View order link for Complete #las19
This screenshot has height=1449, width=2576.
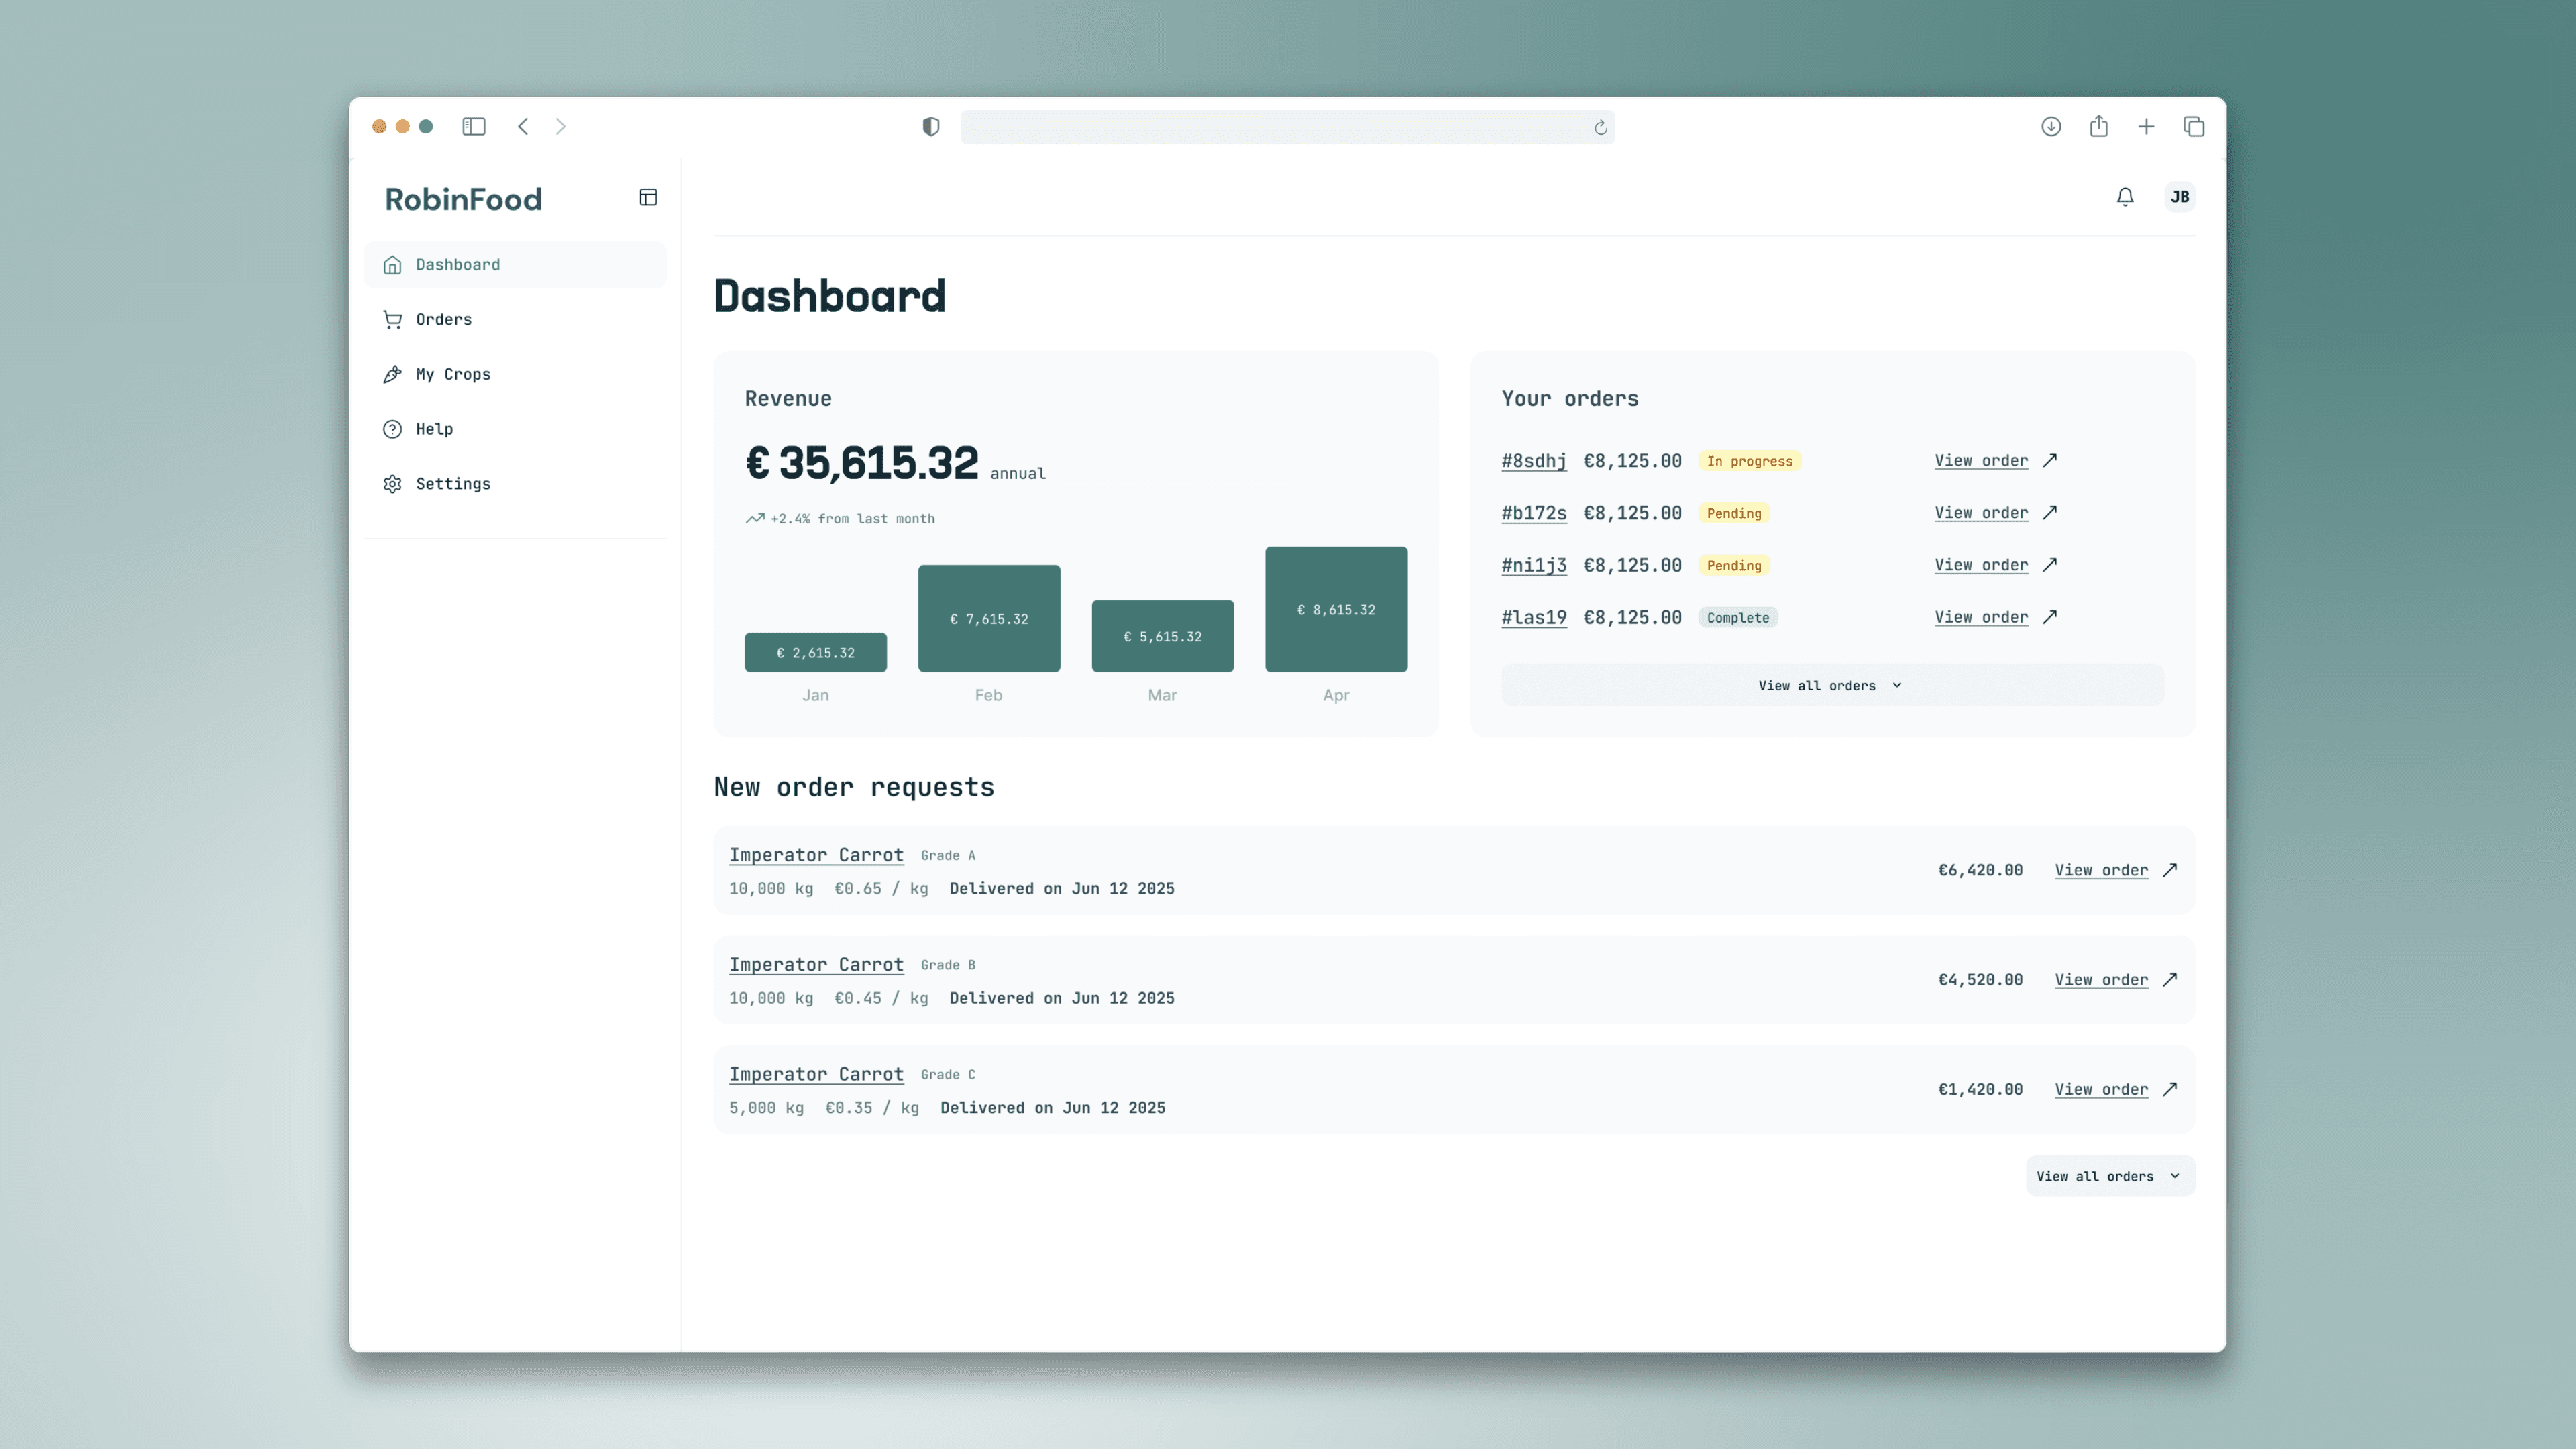click(x=1981, y=617)
